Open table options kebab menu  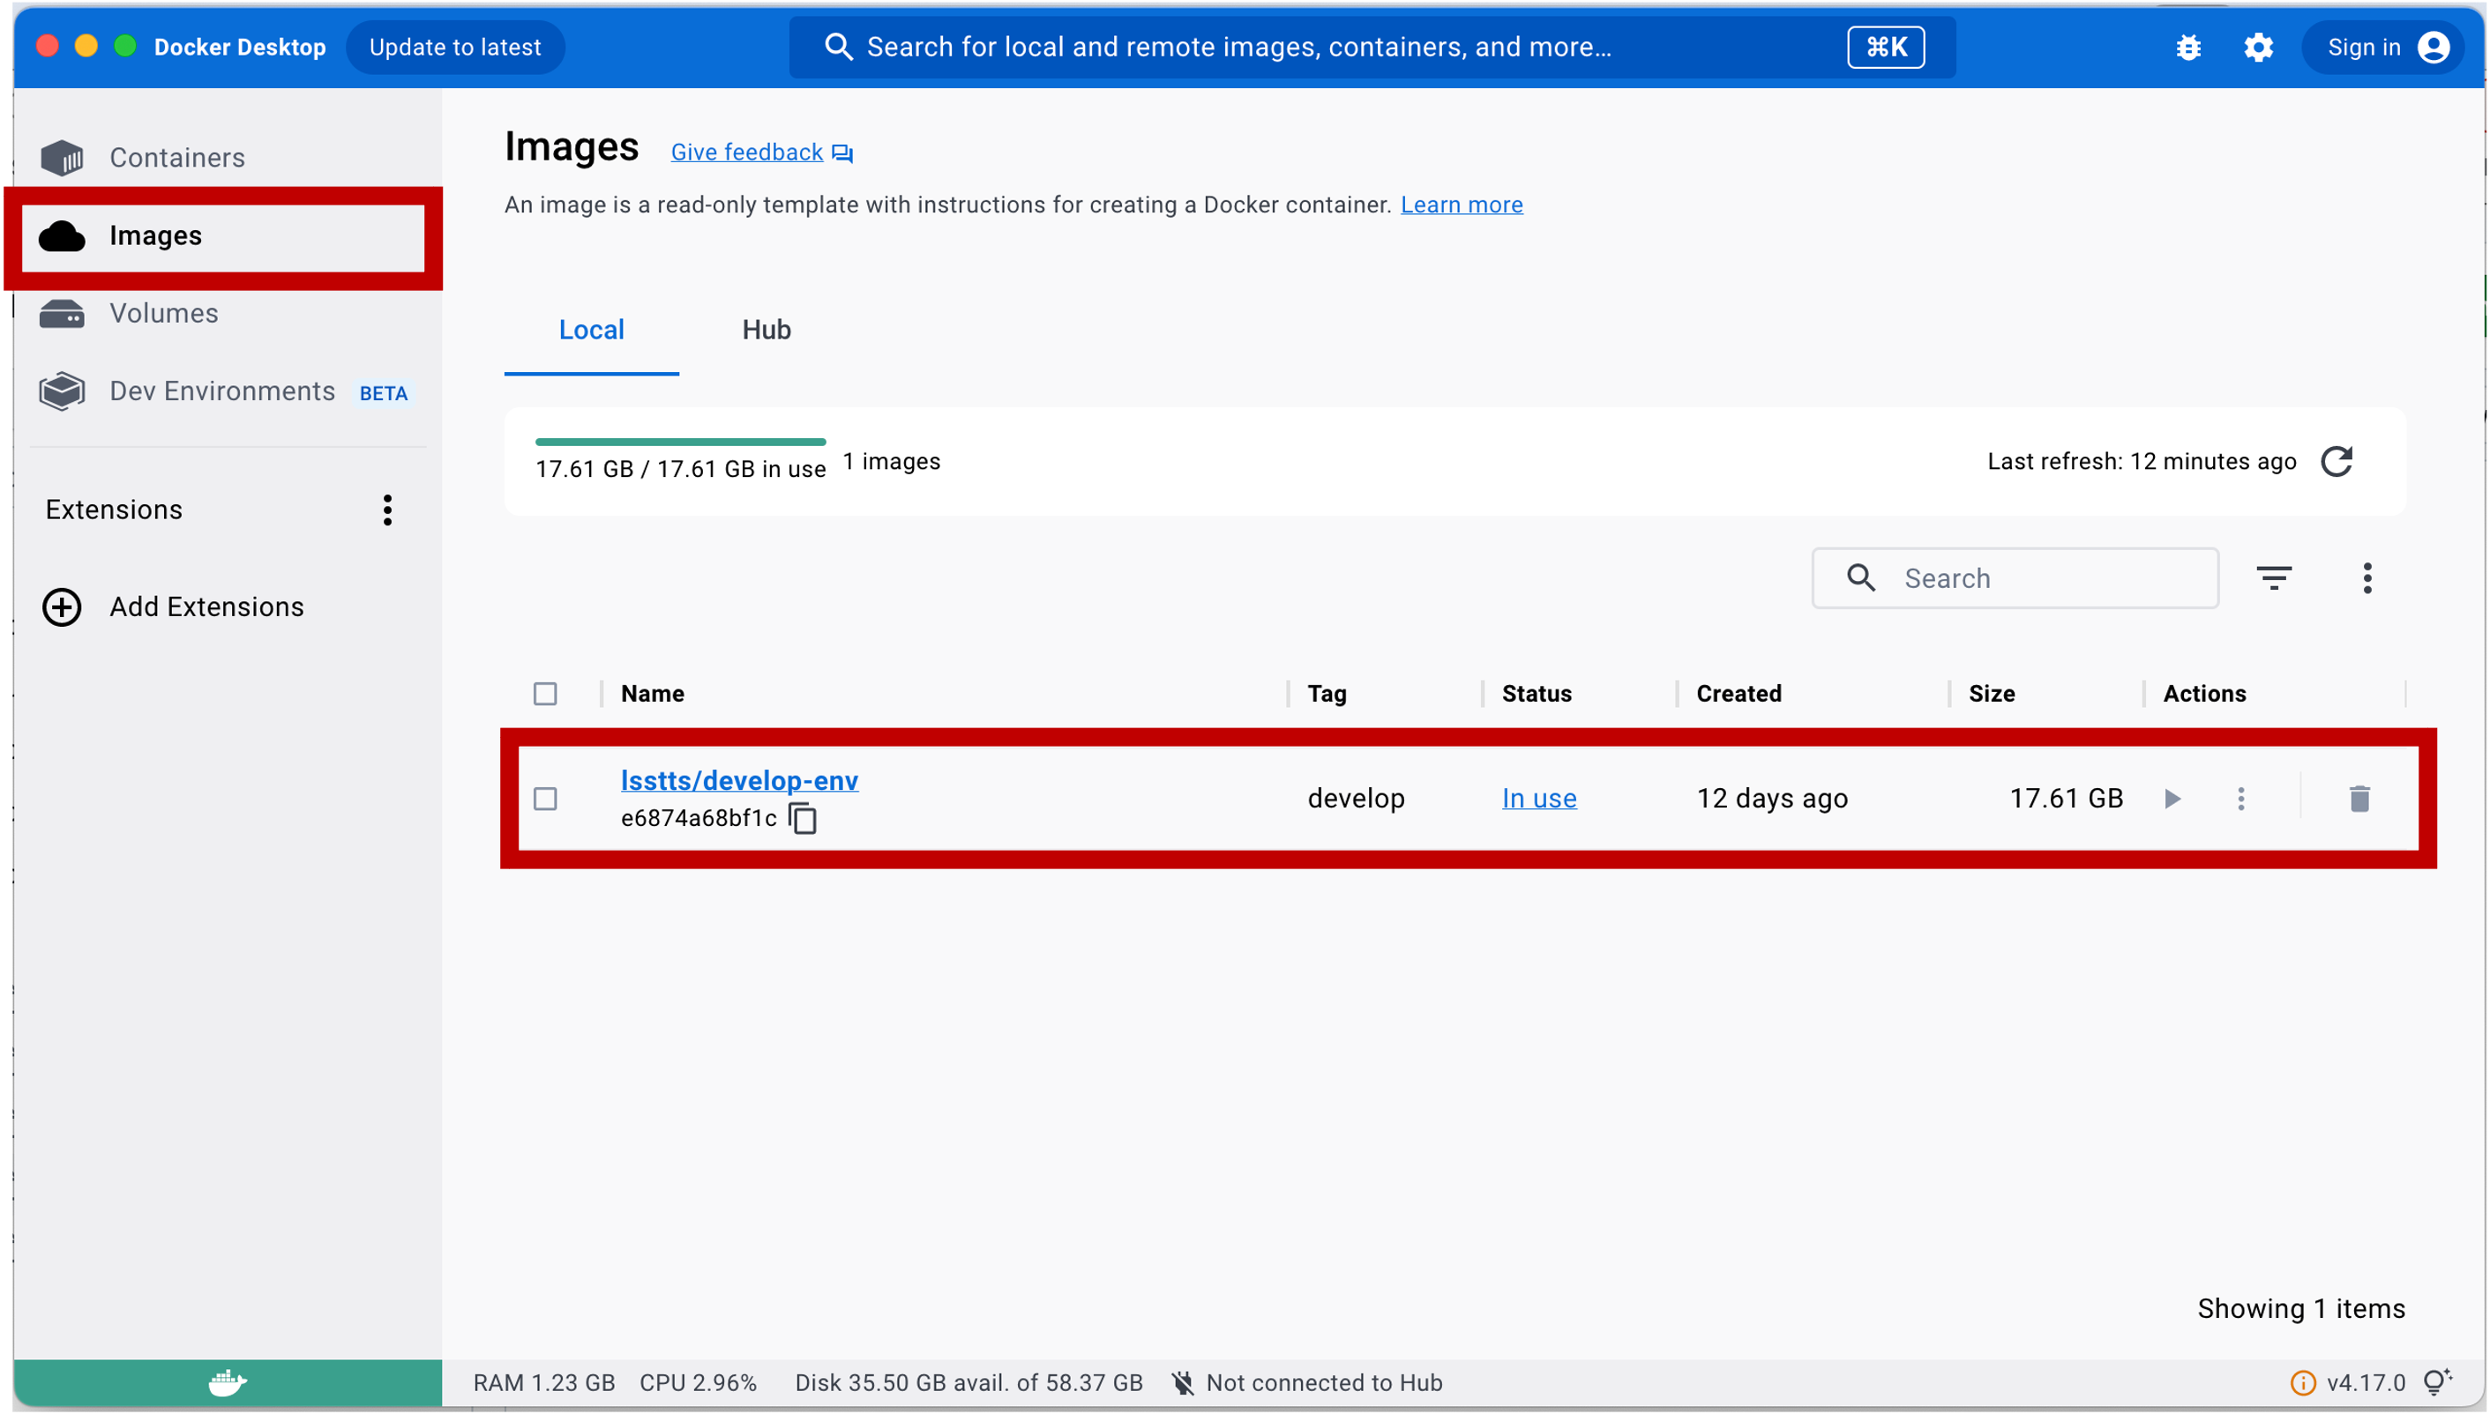[2367, 577]
